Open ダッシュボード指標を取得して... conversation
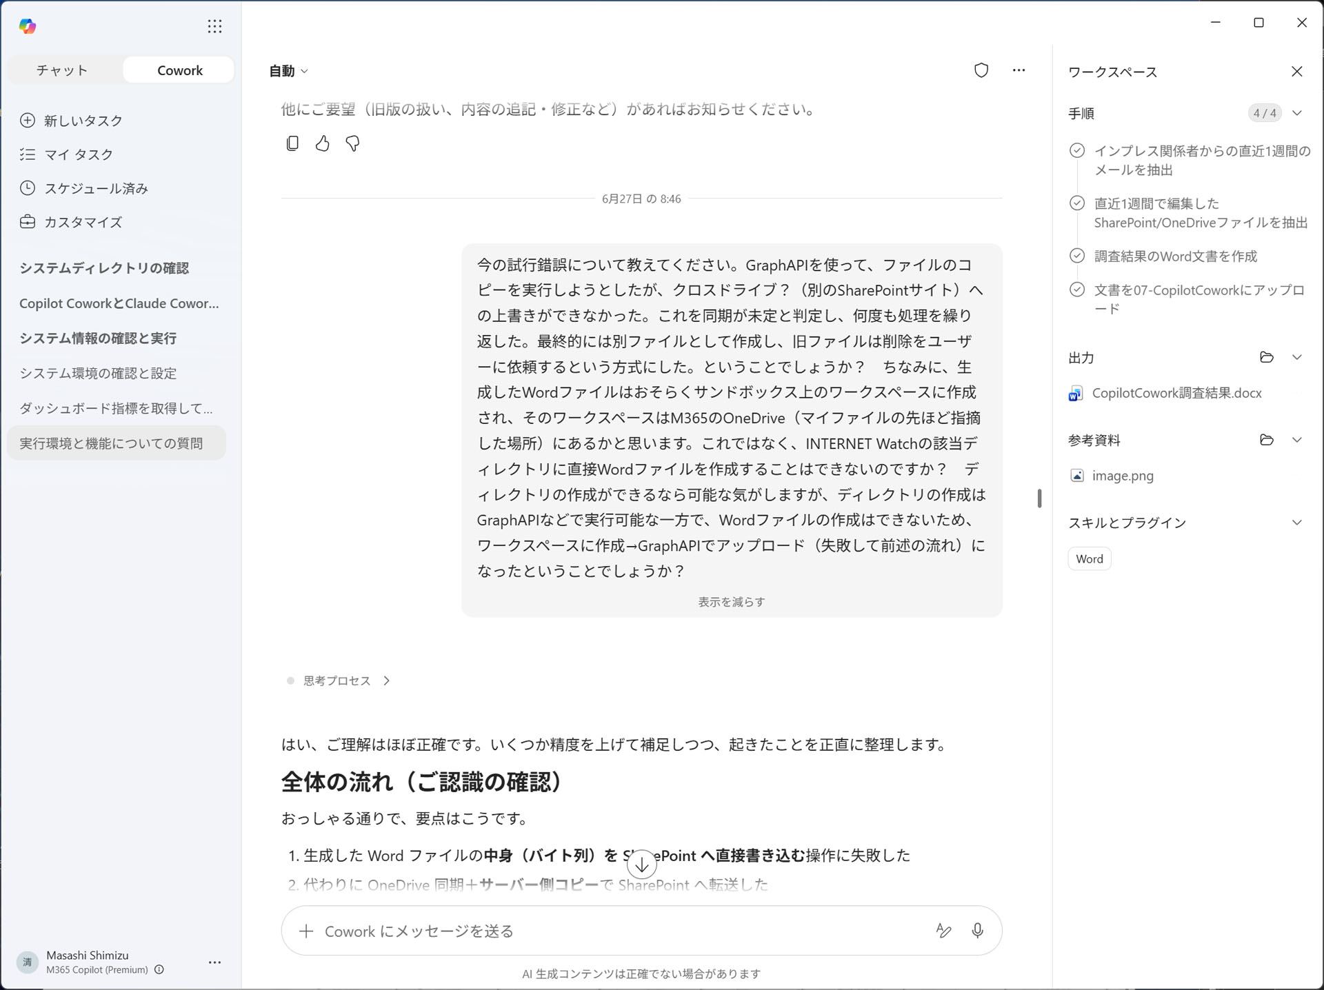 pyautogui.click(x=116, y=409)
